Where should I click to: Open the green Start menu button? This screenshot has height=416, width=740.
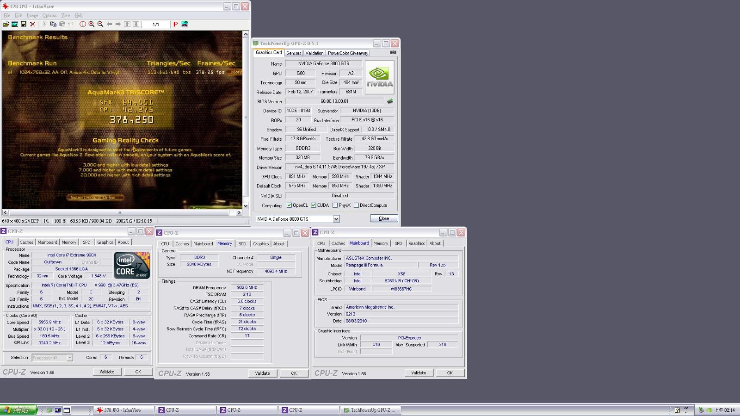(18, 410)
